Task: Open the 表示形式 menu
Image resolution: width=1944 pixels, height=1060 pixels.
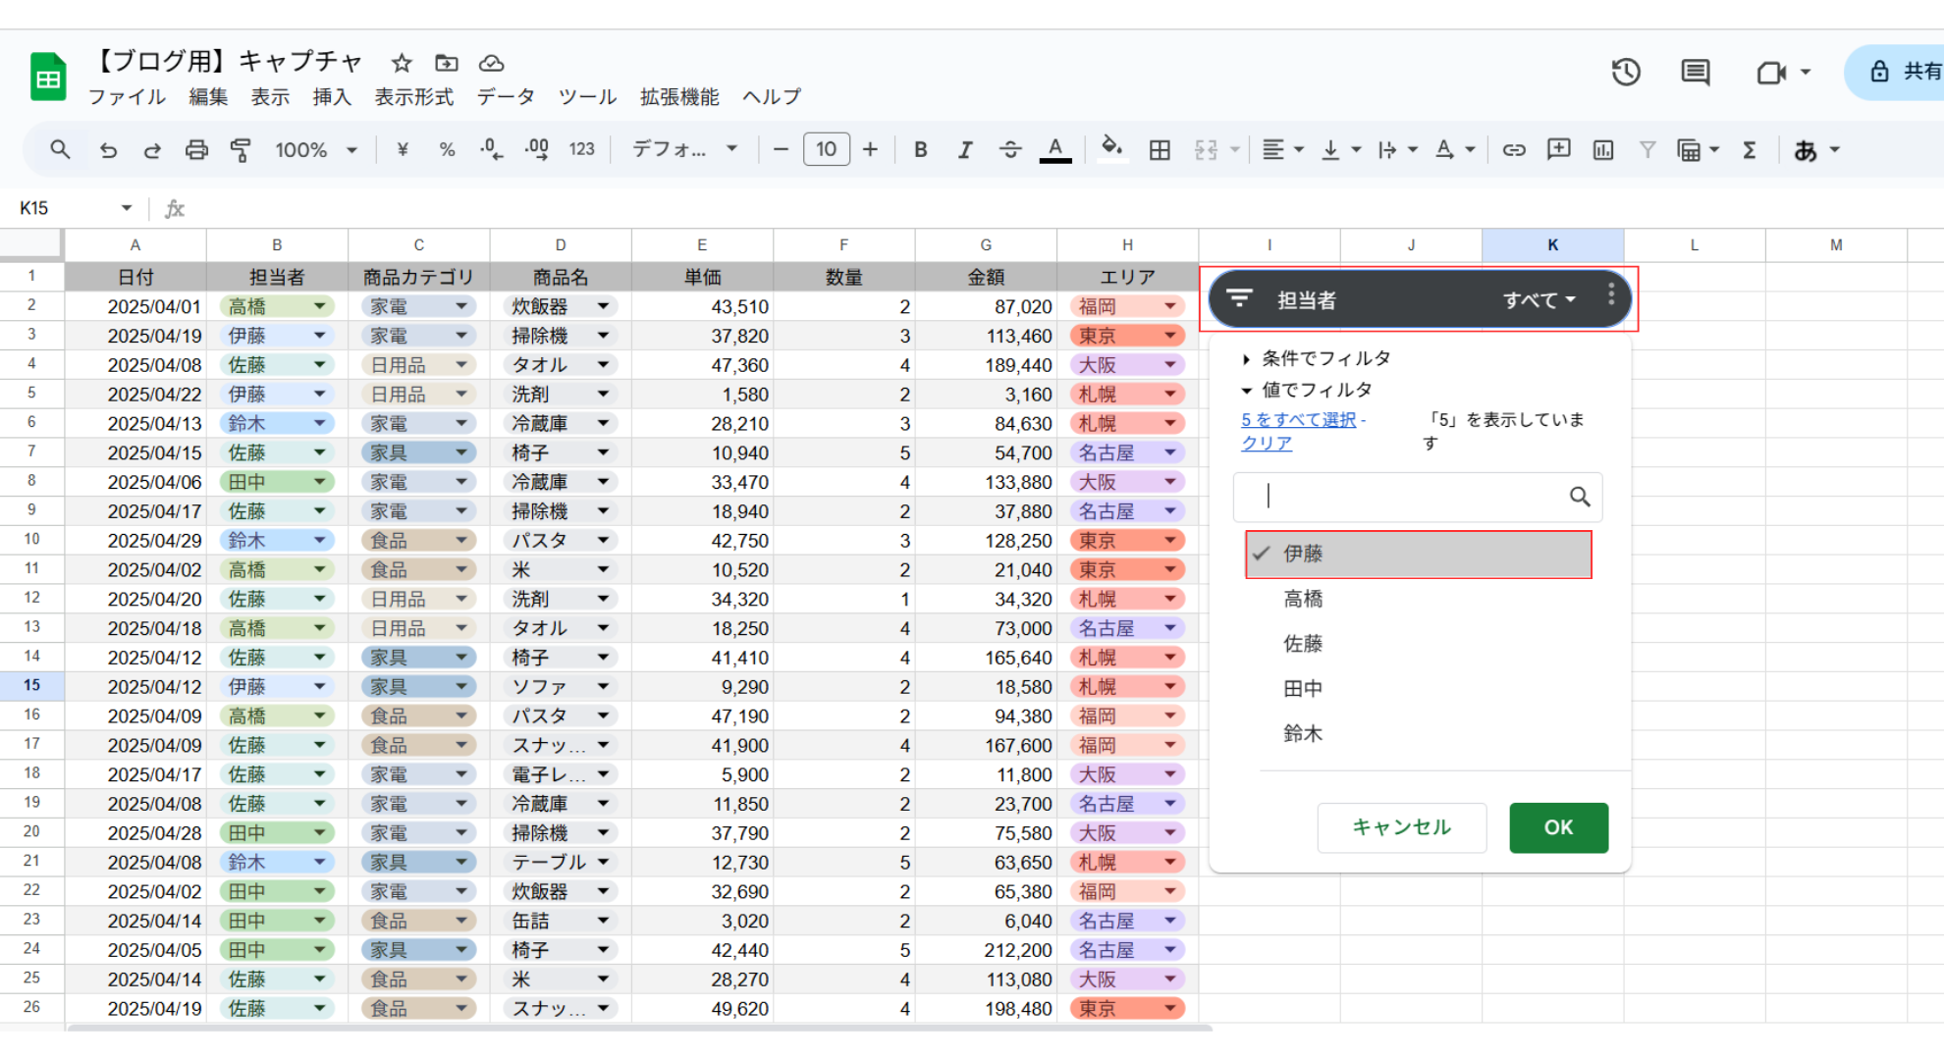Action: click(x=413, y=97)
